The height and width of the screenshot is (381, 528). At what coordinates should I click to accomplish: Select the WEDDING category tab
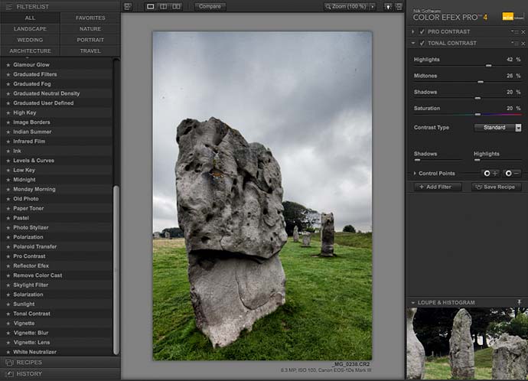(x=30, y=40)
